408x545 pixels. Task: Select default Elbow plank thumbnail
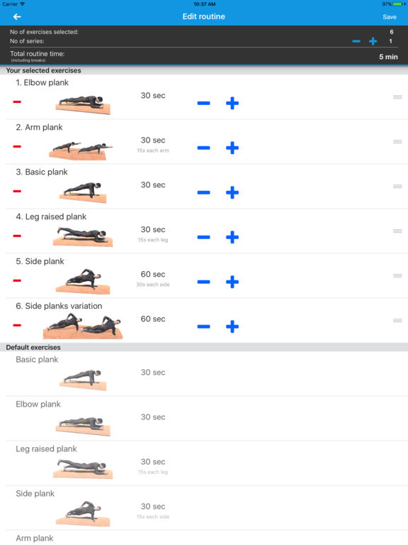tap(83, 426)
